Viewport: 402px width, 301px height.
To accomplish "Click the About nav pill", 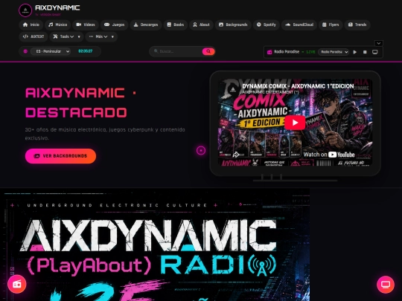I will coord(201,25).
